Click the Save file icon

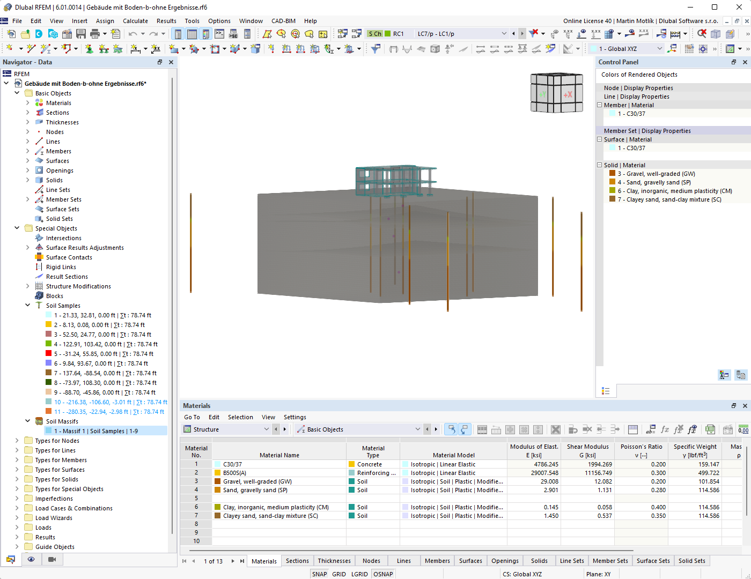pos(81,34)
